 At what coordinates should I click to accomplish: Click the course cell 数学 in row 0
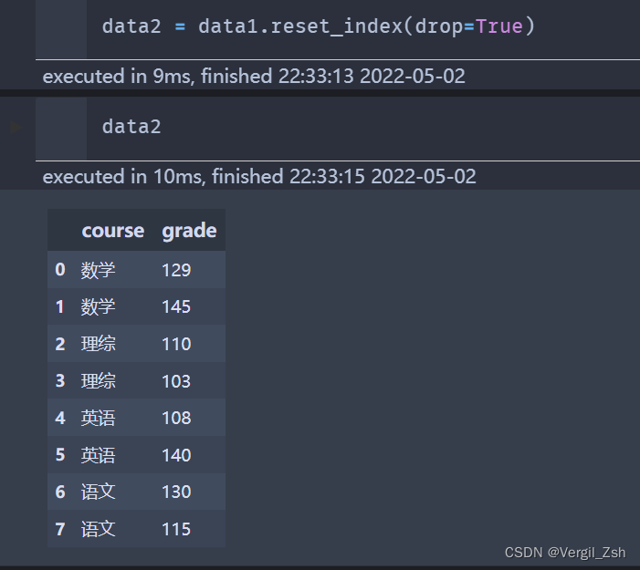tap(98, 270)
